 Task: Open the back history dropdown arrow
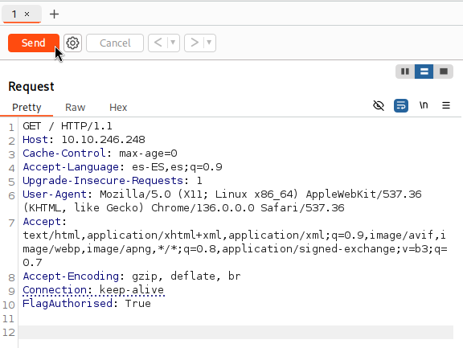pyautogui.click(x=173, y=43)
